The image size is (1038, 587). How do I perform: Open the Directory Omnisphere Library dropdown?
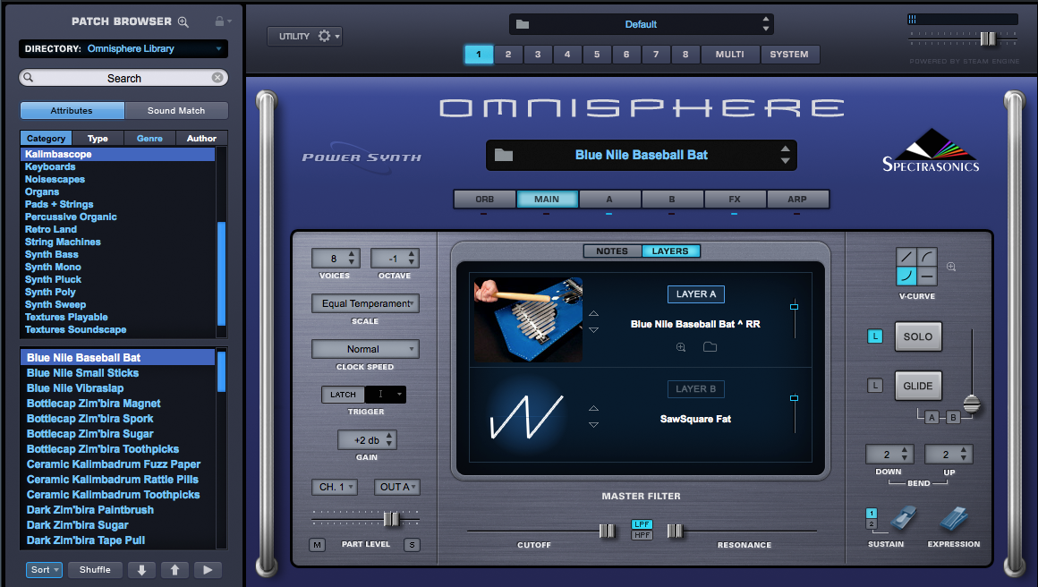click(x=123, y=48)
